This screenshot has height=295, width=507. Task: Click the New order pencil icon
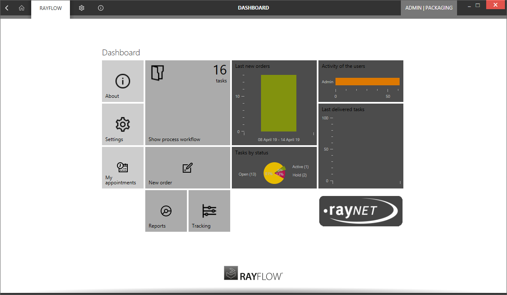[x=187, y=168]
